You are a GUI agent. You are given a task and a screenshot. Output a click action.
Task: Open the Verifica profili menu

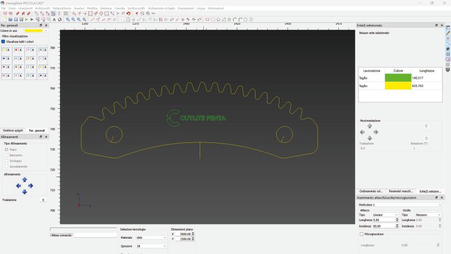click(136, 8)
